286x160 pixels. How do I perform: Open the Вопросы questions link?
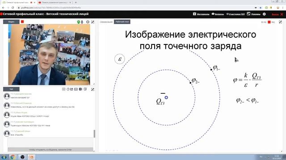click(219, 14)
